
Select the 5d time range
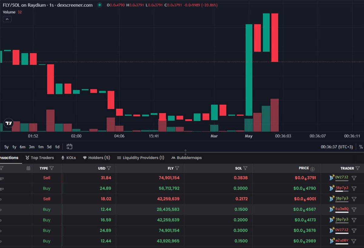[x=49, y=147]
